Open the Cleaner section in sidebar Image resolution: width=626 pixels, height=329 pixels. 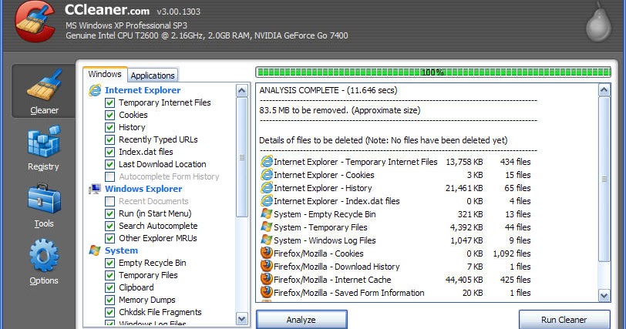(43, 91)
